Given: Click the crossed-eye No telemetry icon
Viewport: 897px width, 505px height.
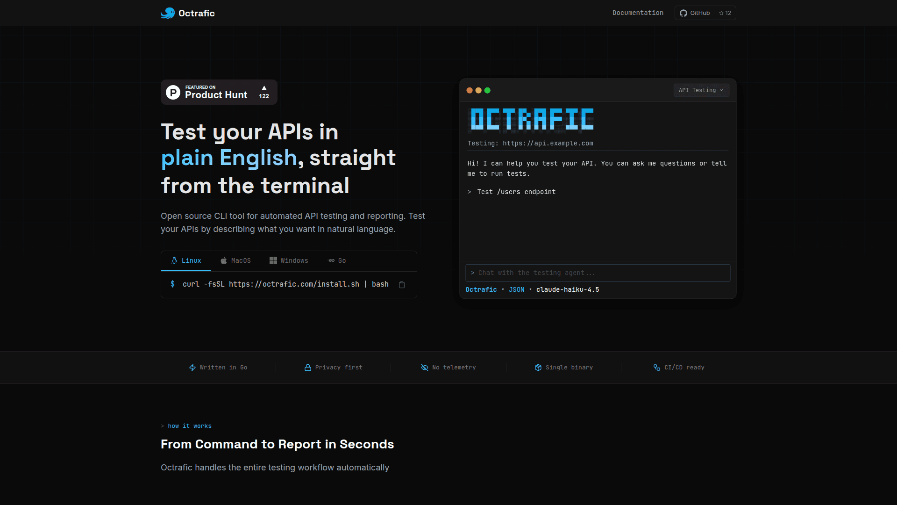Looking at the screenshot, I should point(425,368).
